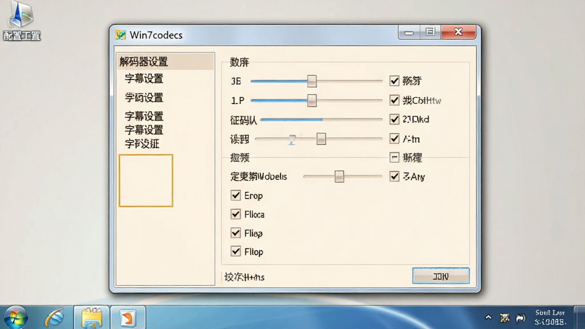Uncheck the checkbox labeled with Cbhttw
Image resolution: width=585 pixels, height=329 pixels.
[x=394, y=100]
